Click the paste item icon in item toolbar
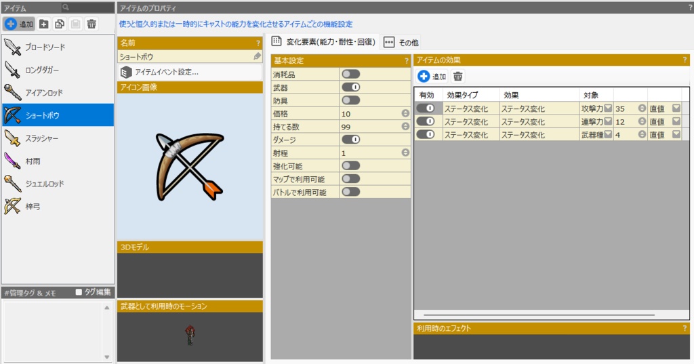 [x=76, y=24]
